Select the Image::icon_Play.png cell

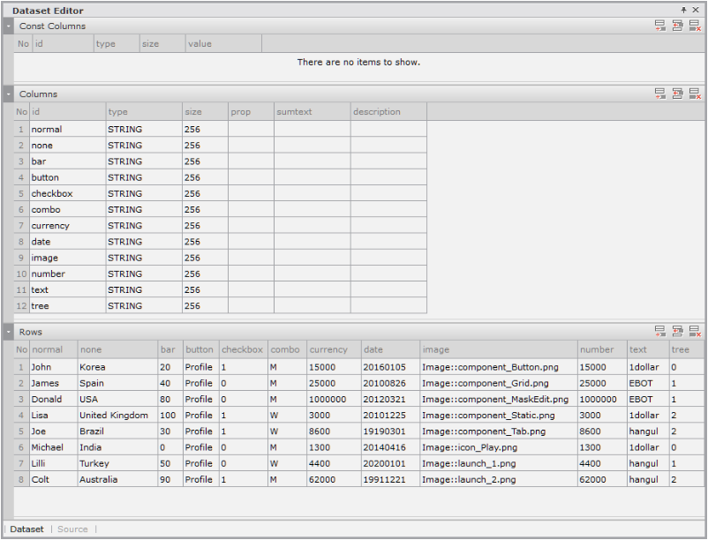point(498,447)
